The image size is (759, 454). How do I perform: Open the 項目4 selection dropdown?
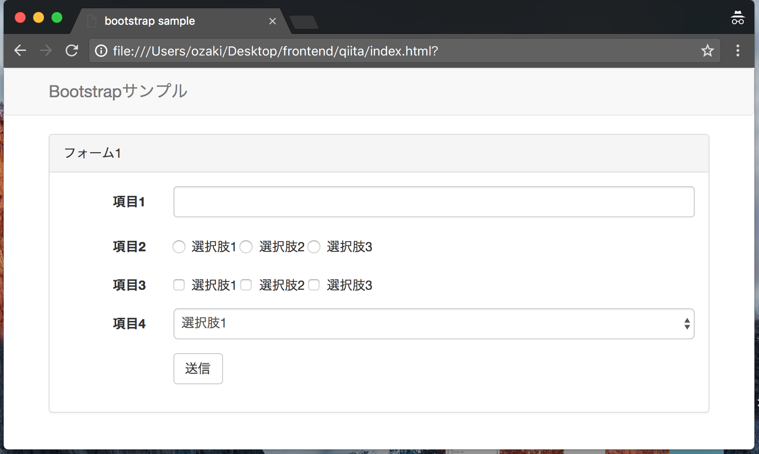coord(686,323)
